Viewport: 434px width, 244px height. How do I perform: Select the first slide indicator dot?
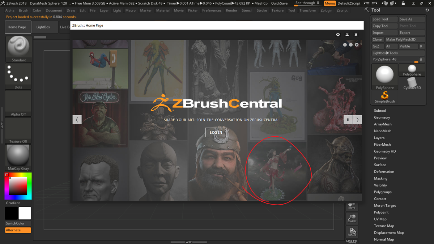[345, 45]
